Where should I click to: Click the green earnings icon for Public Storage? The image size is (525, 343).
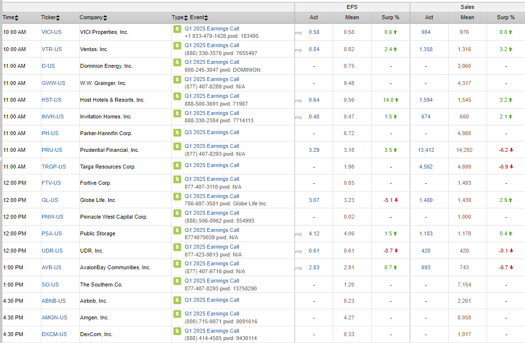click(177, 230)
